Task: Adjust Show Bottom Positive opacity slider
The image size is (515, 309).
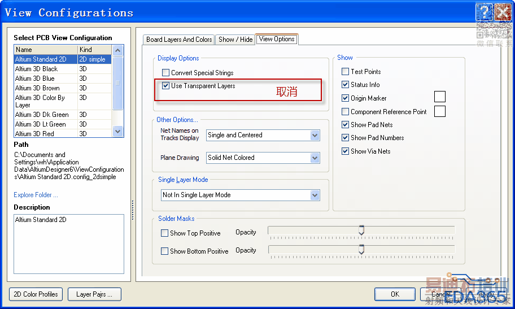Action: pos(361,249)
